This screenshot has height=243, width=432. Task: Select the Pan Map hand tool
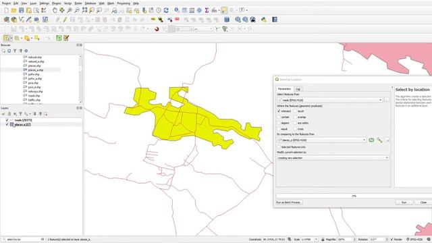click(55, 10)
